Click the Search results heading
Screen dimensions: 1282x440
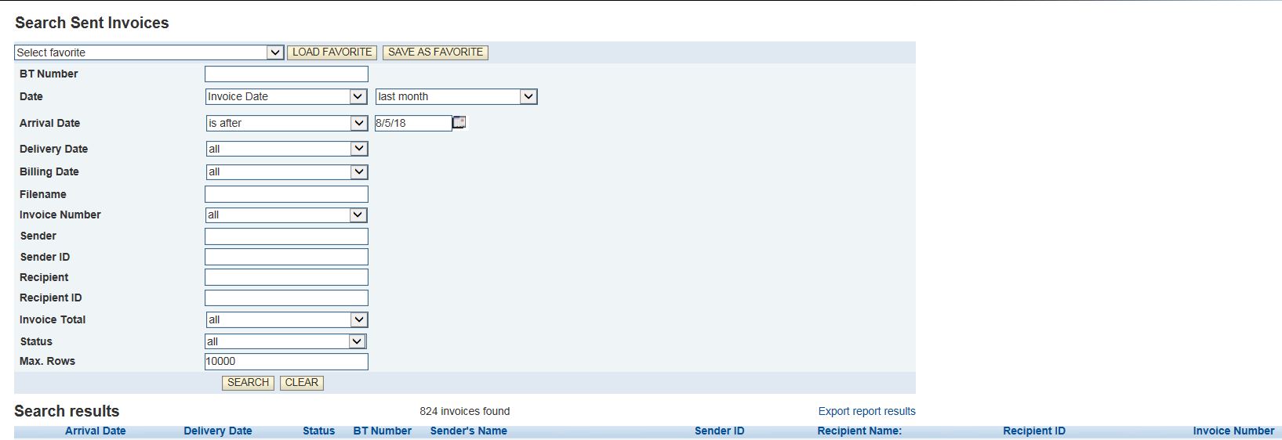tap(67, 411)
